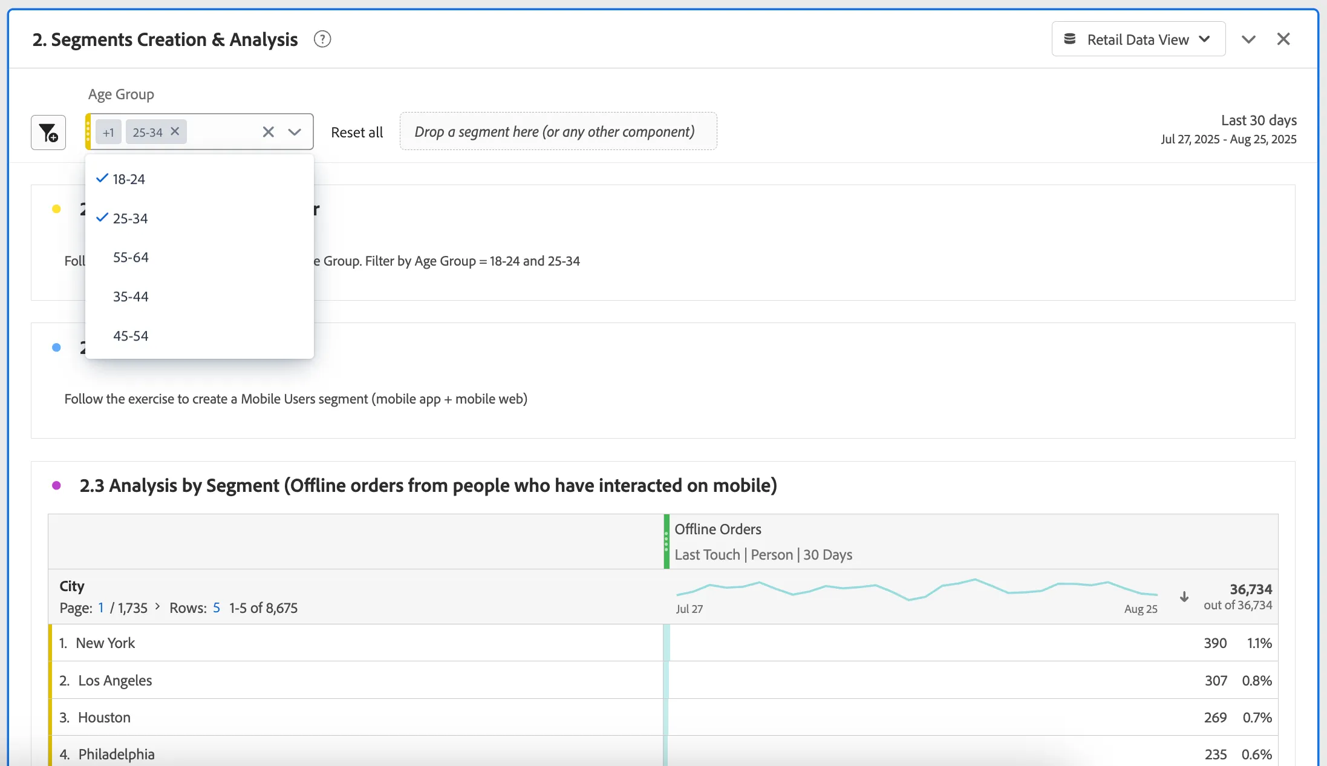
Task: Click the segment drop zone field
Action: click(558, 131)
